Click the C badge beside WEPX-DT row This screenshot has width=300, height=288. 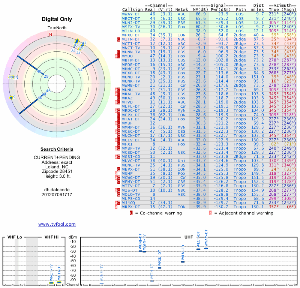tap(118, 169)
